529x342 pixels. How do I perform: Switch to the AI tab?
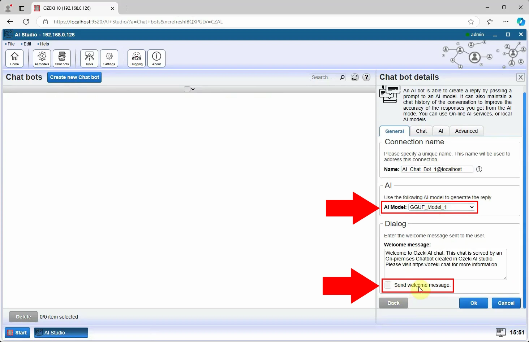pyautogui.click(x=441, y=131)
